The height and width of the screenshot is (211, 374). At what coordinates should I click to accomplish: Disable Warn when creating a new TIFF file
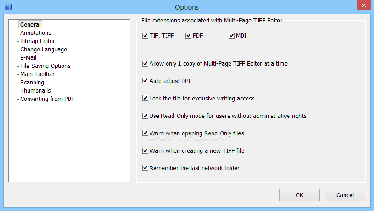pyautogui.click(x=145, y=150)
